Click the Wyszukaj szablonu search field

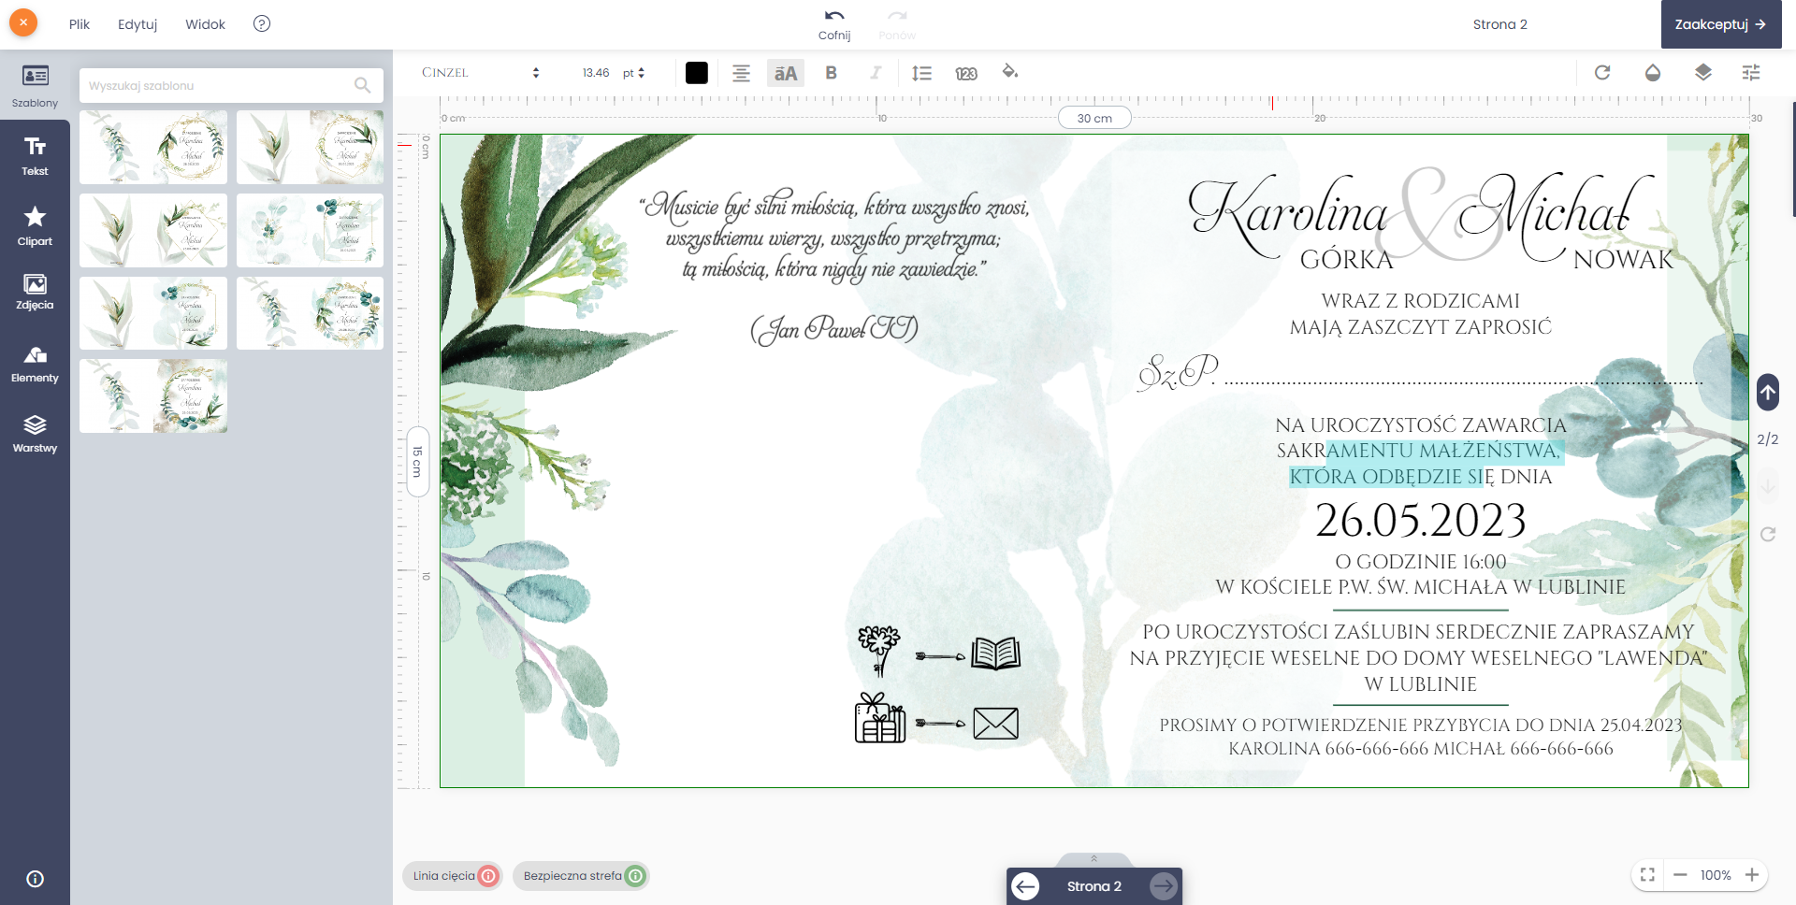(231, 85)
